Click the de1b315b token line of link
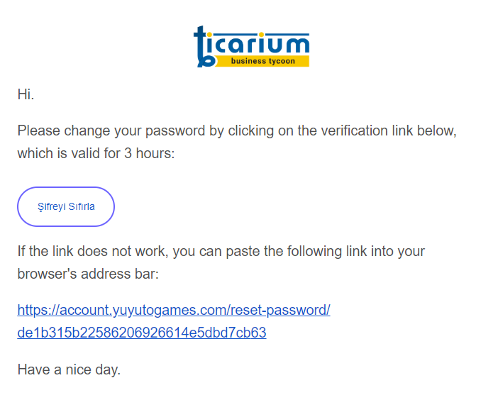 pyautogui.click(x=142, y=333)
